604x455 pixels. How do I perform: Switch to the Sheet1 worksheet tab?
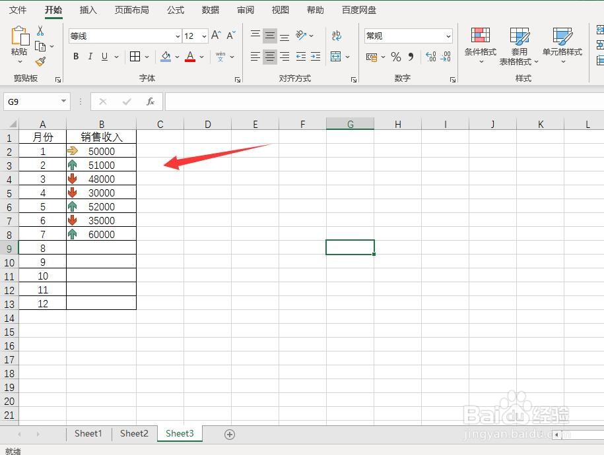88,433
